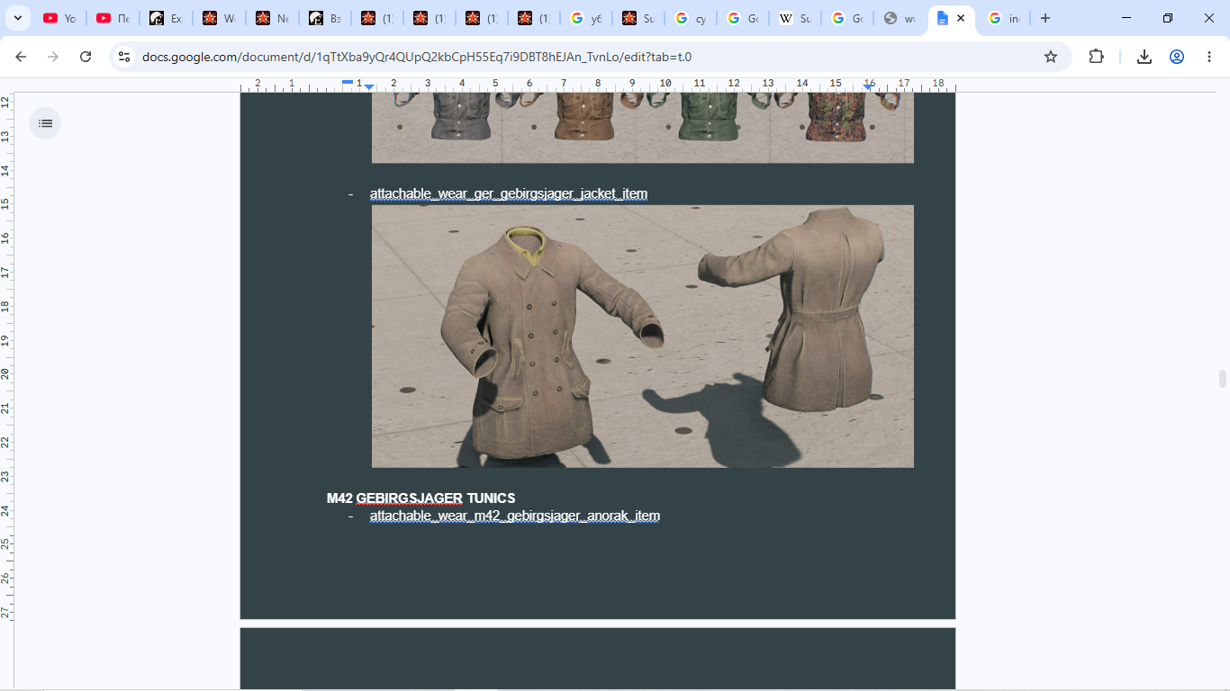Switch to the Wikipedia tab
Image resolution: width=1230 pixels, height=691 pixels.
[794, 18]
